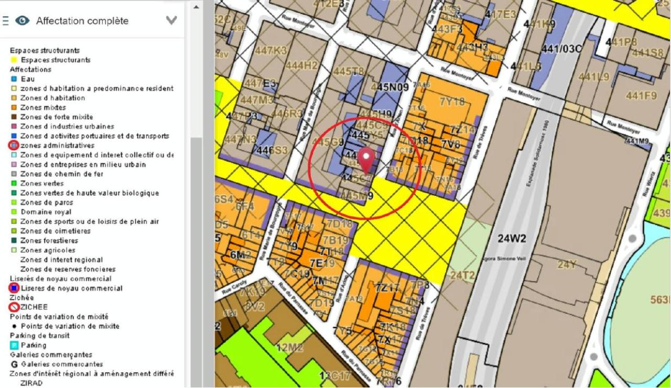Select the Eau blue swatch

click(x=14, y=79)
